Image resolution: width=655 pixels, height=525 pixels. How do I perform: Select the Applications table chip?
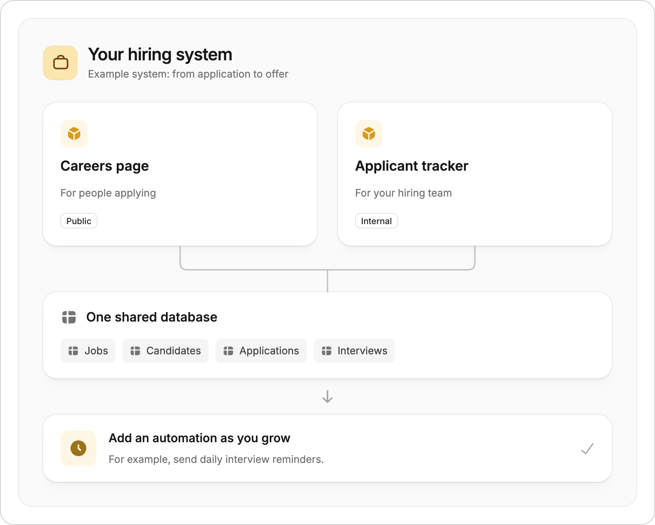click(261, 351)
